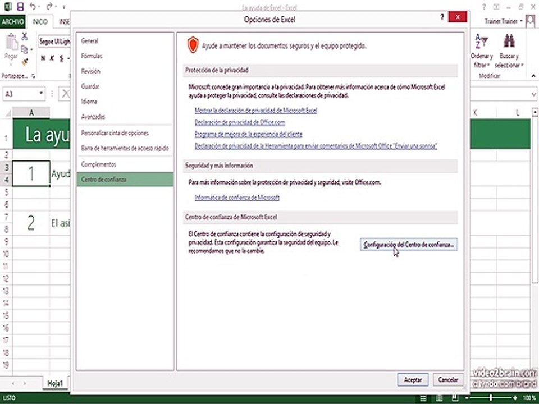Select General options category
Viewport: 539px width, 404px height.
[125, 41]
